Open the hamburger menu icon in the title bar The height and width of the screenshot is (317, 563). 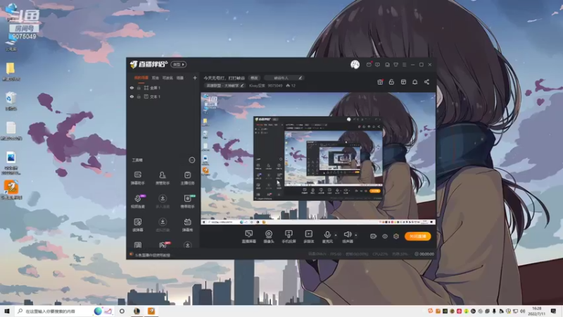point(404,65)
